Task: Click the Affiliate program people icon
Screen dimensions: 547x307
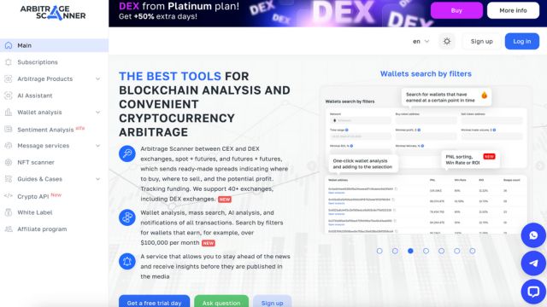Action: (x=9, y=229)
